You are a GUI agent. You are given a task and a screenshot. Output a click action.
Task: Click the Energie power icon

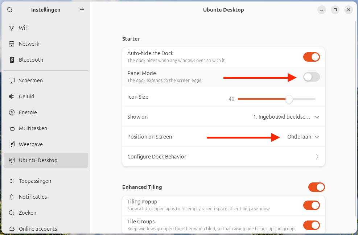point(12,112)
